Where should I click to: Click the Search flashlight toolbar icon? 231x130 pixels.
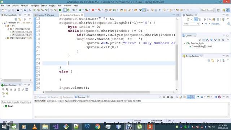[x=129, y=10]
